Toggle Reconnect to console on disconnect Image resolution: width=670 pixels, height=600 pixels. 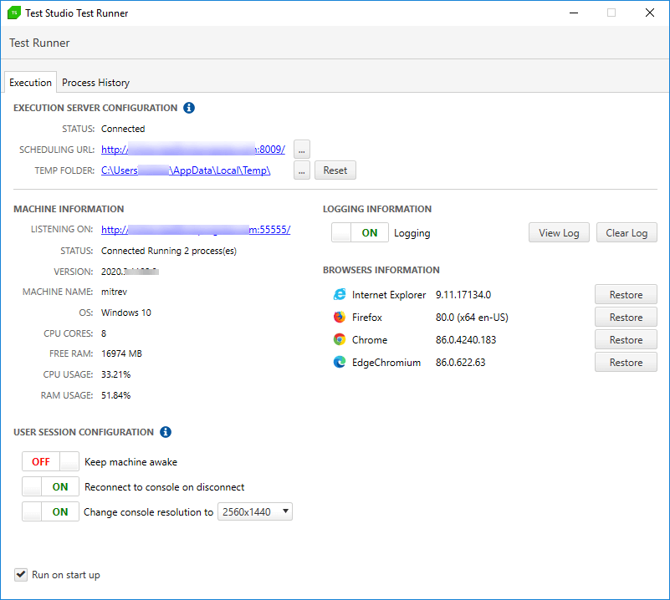pyautogui.click(x=50, y=486)
